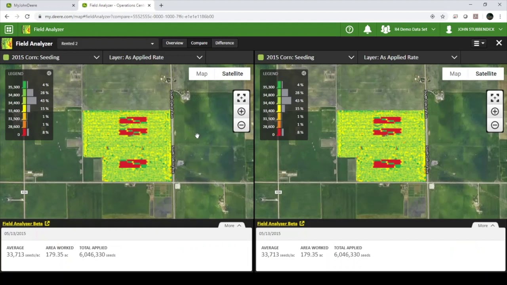Select the Overview tab
This screenshot has height=285, width=507.
click(174, 43)
